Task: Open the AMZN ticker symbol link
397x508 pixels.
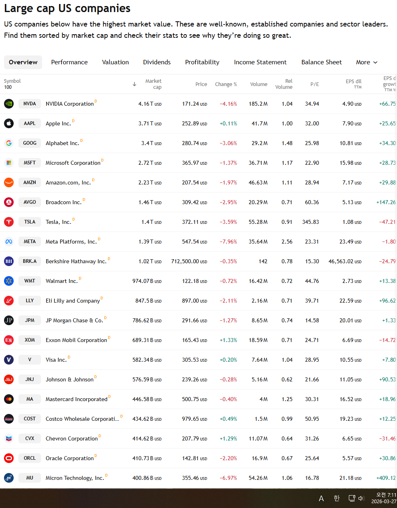Action: pos(30,182)
